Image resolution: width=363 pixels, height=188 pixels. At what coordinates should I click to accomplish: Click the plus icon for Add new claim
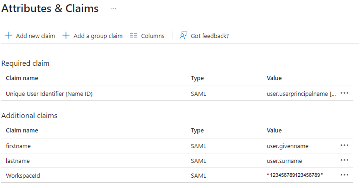[x=8, y=36]
